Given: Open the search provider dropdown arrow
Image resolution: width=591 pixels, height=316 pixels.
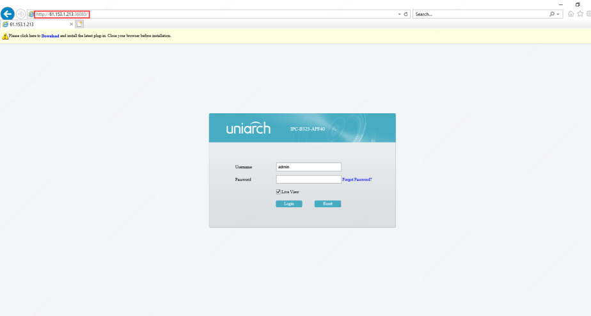Looking at the screenshot, I should point(558,14).
